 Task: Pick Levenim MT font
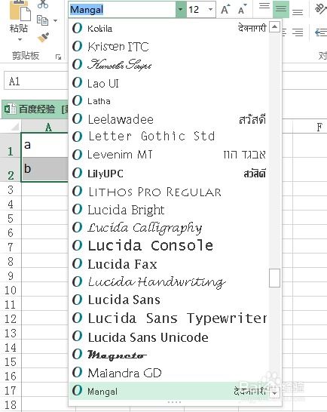[169, 155]
